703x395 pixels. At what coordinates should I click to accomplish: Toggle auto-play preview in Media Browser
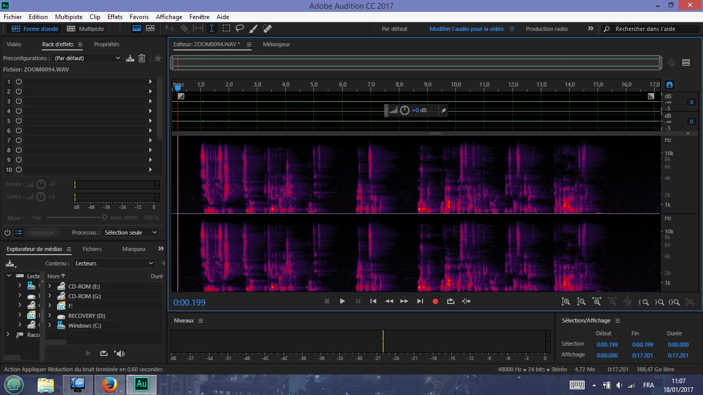[x=120, y=353]
